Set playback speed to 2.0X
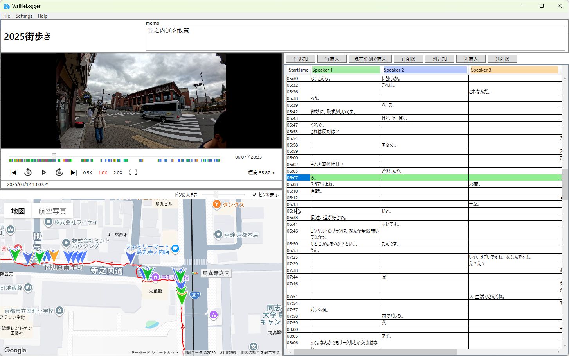 coord(118,173)
